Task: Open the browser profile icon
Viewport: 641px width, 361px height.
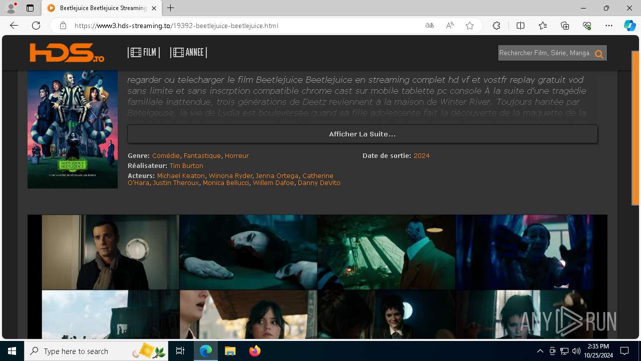Action: pos(11,8)
